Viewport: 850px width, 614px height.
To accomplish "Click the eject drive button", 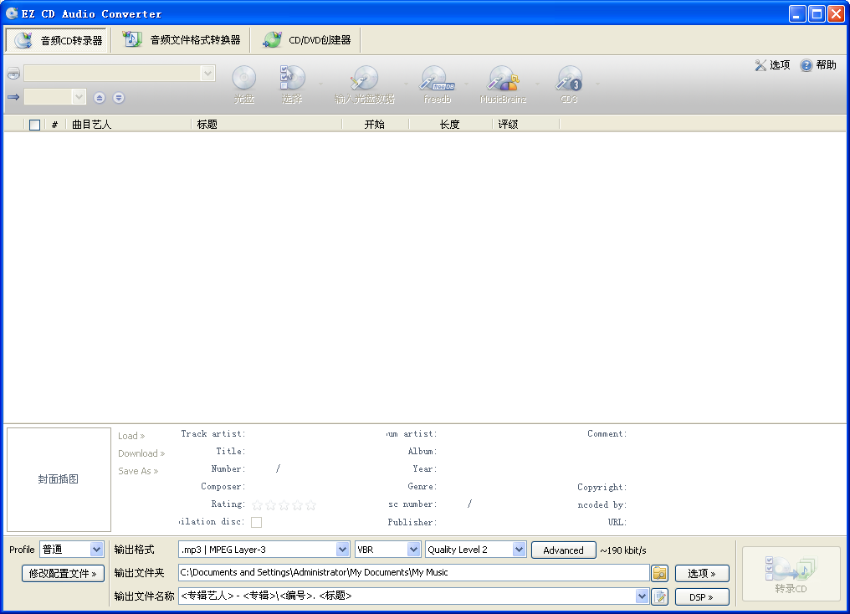I will (x=99, y=97).
